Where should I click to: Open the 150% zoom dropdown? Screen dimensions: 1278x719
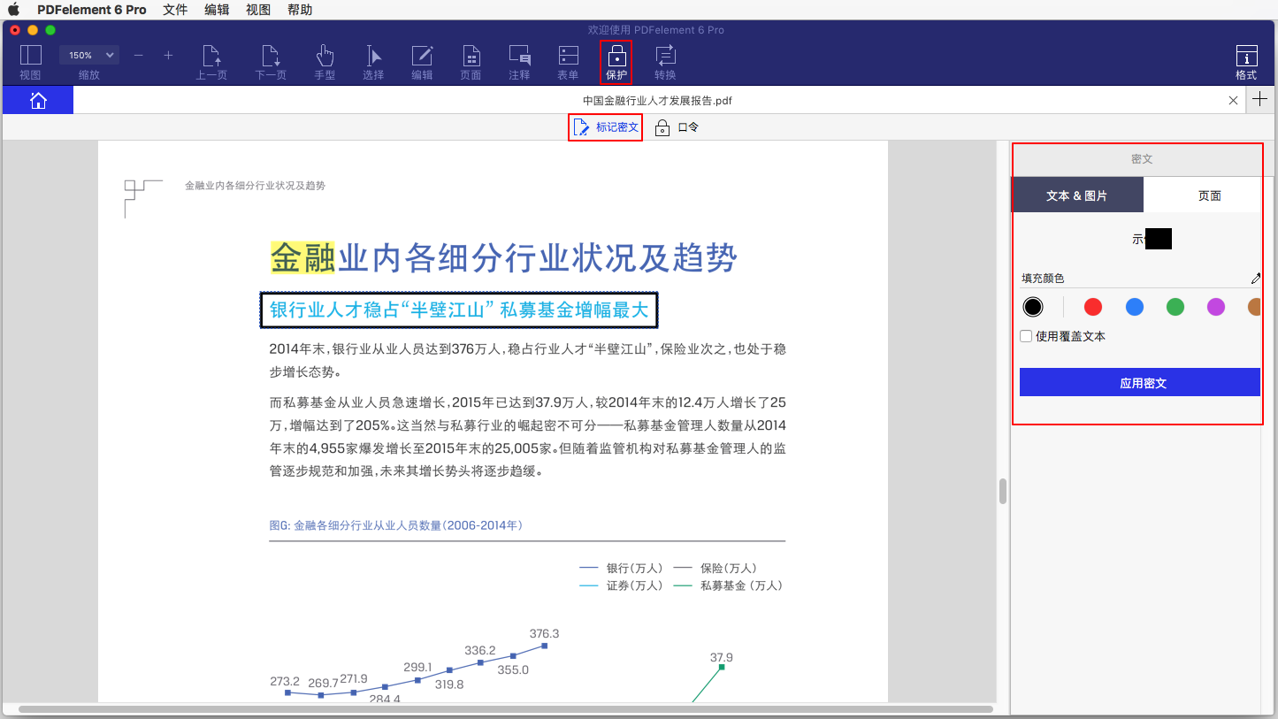[88, 55]
